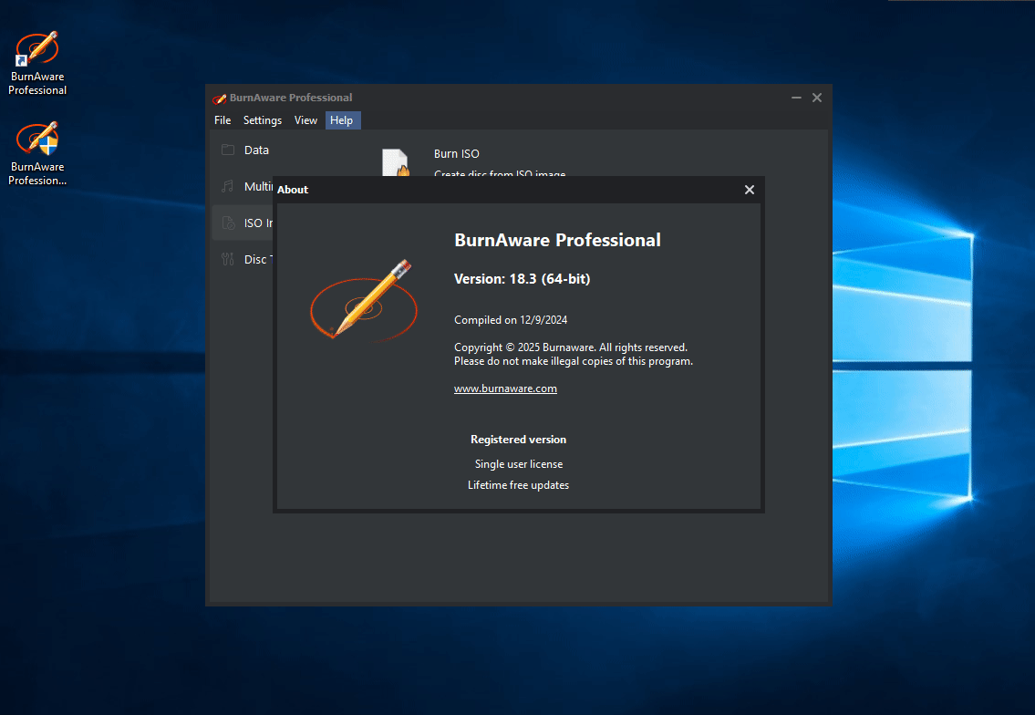Select the Multimedia music note icon
Image resolution: width=1035 pixels, height=715 pixels.
click(x=228, y=187)
